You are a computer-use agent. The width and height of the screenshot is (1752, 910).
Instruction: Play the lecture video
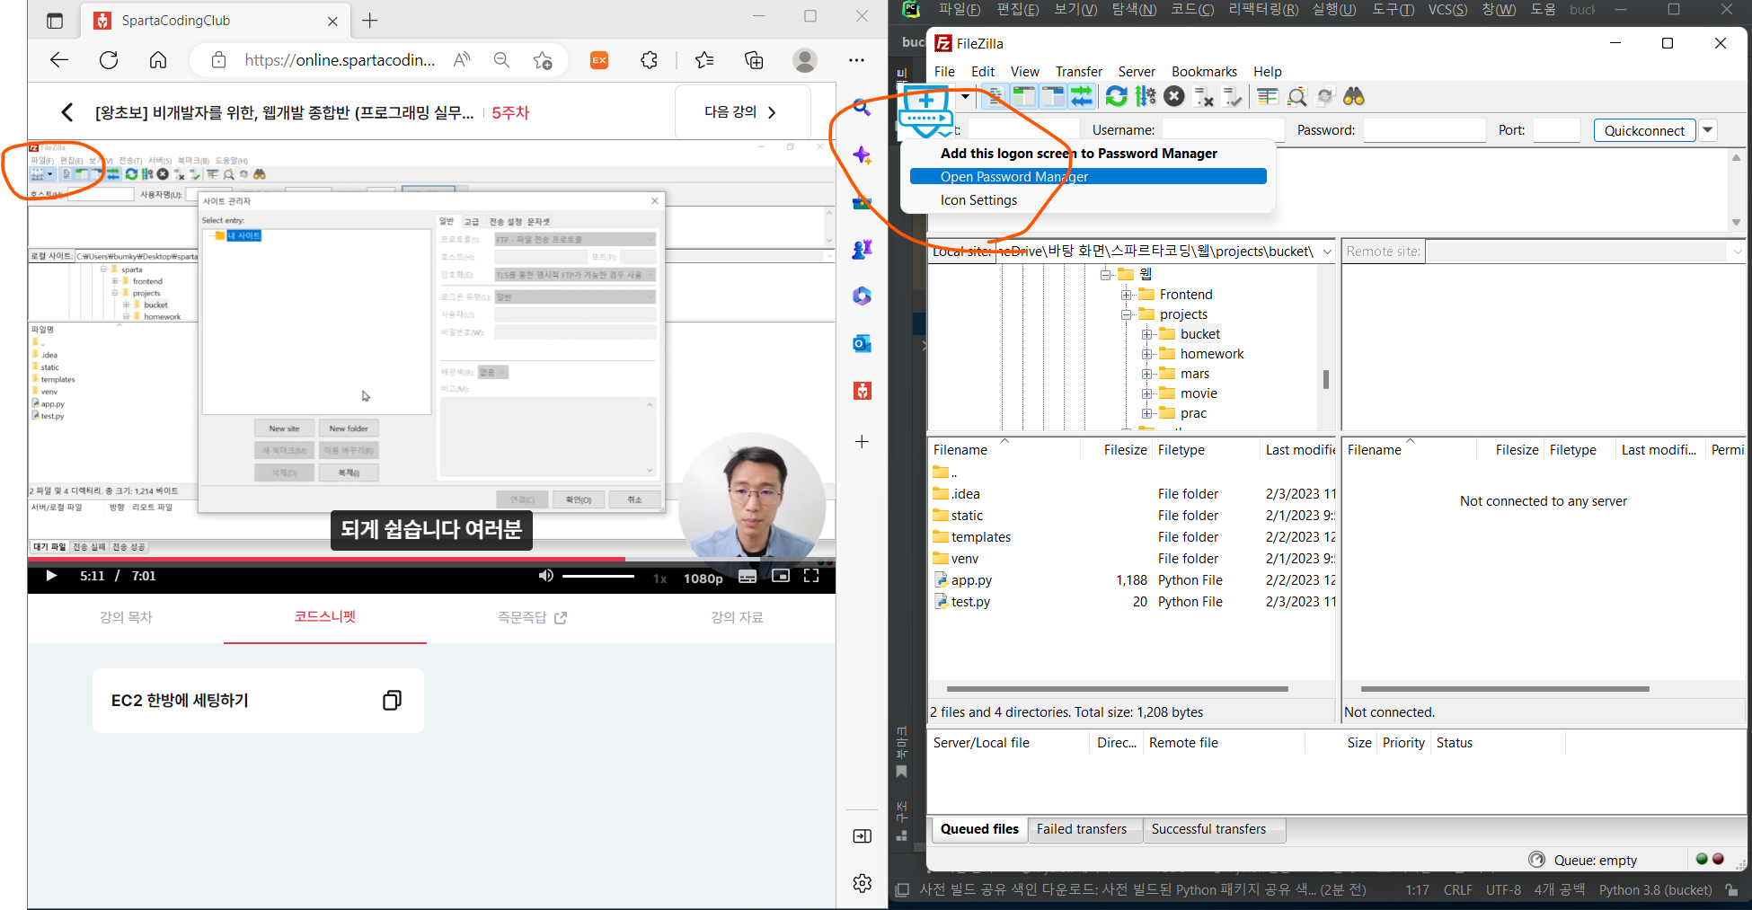[51, 576]
